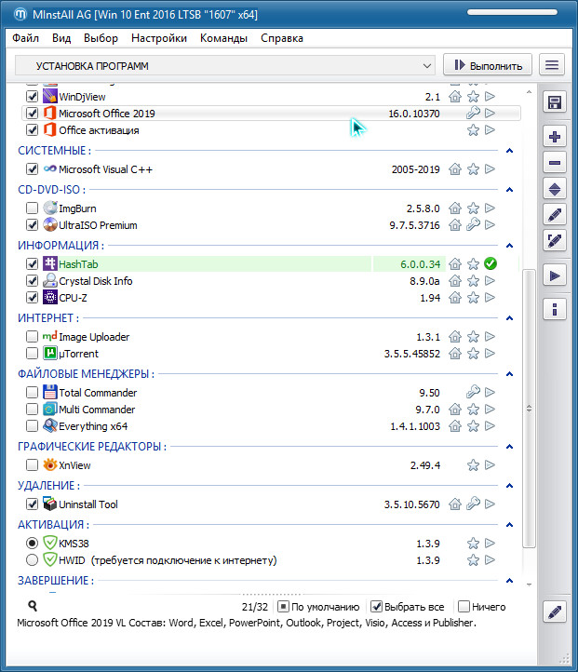Check the XnView checkbox
The image size is (578, 672).
click(x=33, y=465)
